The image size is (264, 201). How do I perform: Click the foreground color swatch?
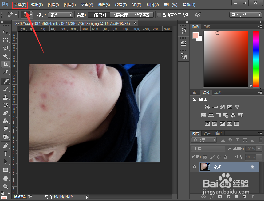(x=196, y=35)
